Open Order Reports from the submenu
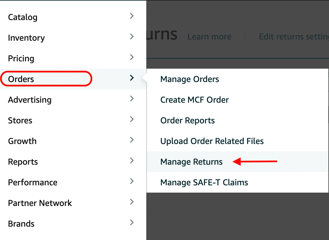Viewport: 329px width, 240px height. (237, 120)
